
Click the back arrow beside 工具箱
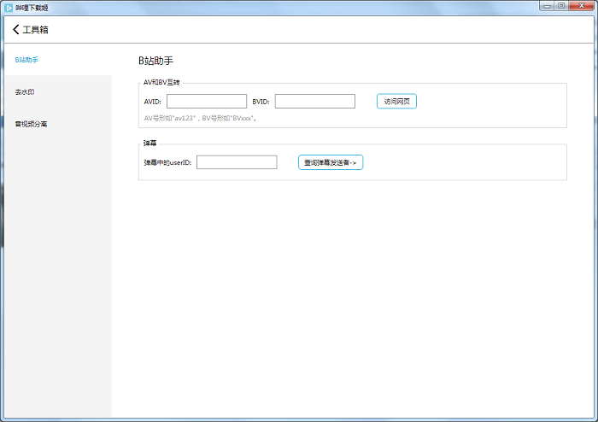[16, 29]
